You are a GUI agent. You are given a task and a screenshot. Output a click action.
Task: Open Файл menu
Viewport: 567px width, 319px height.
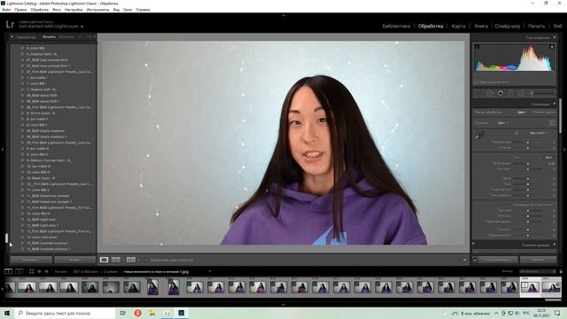(6, 10)
